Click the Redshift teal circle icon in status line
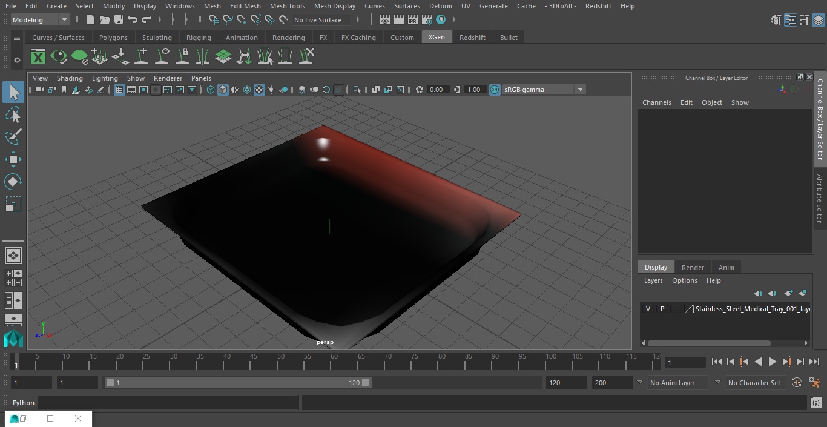The image size is (827, 427). [x=441, y=20]
